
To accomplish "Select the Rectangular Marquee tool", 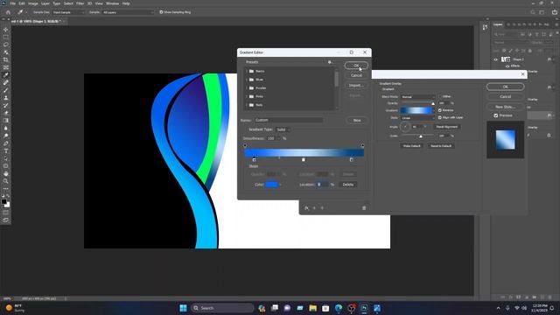I will 6,37.
